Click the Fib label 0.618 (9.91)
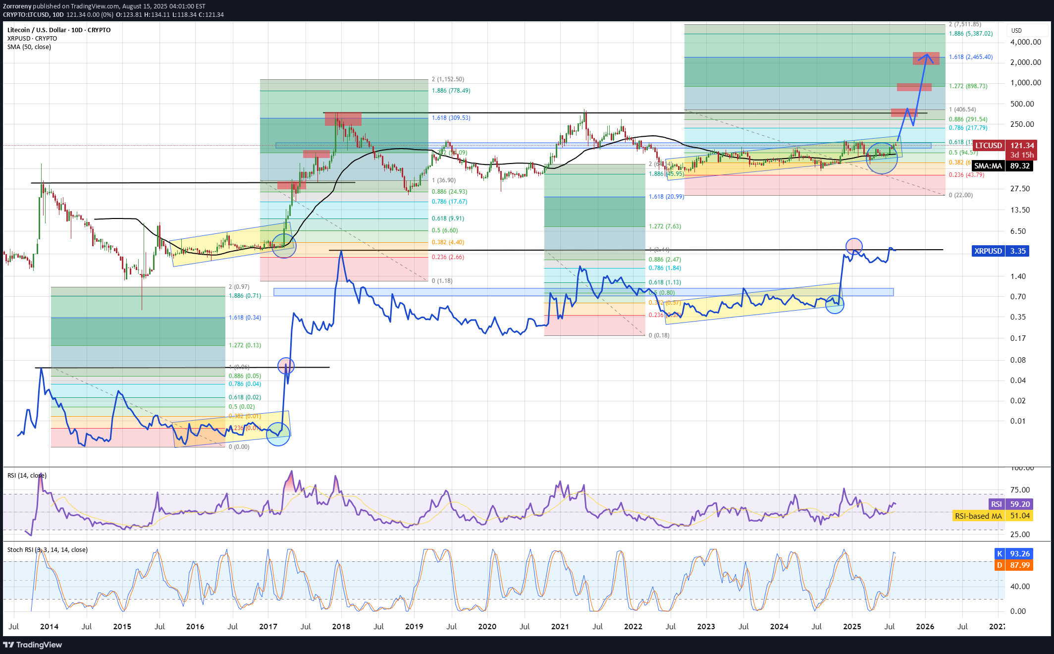The width and height of the screenshot is (1054, 654). (448, 218)
